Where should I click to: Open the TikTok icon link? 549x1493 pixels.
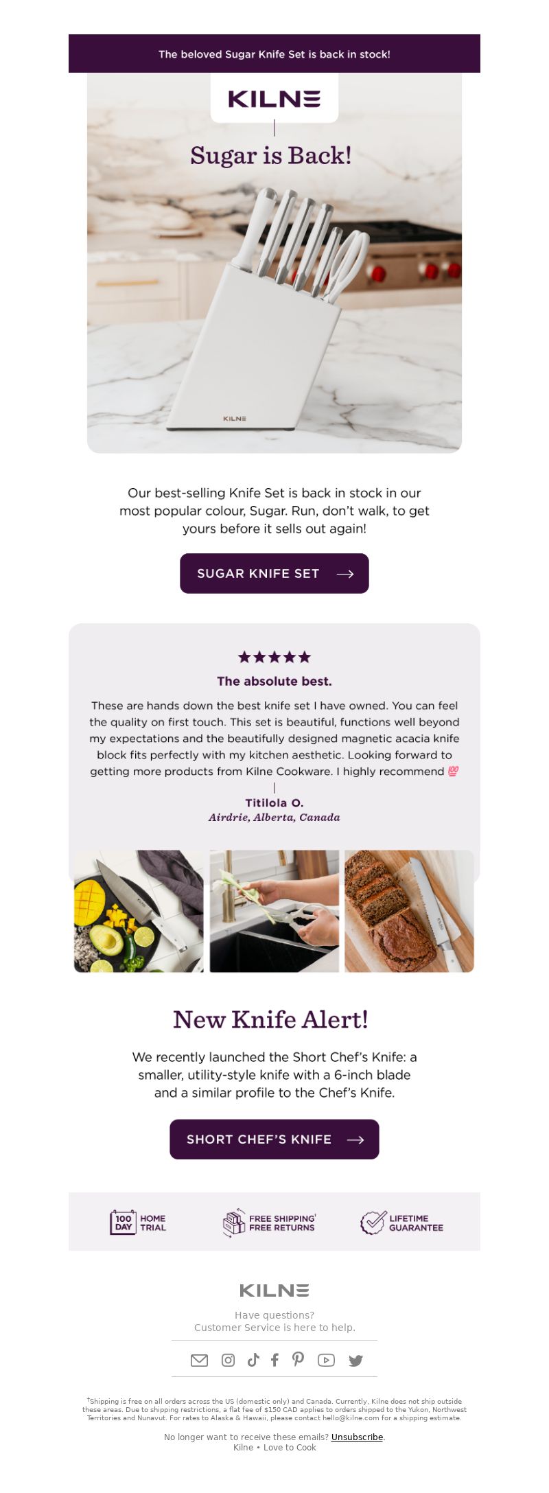pos(253,1360)
